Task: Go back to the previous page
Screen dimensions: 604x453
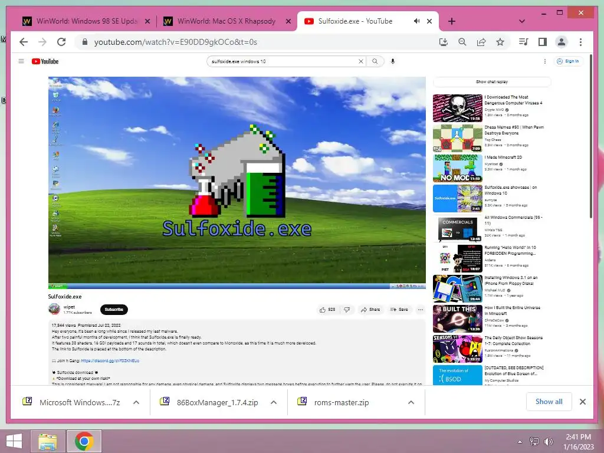Action: point(24,42)
